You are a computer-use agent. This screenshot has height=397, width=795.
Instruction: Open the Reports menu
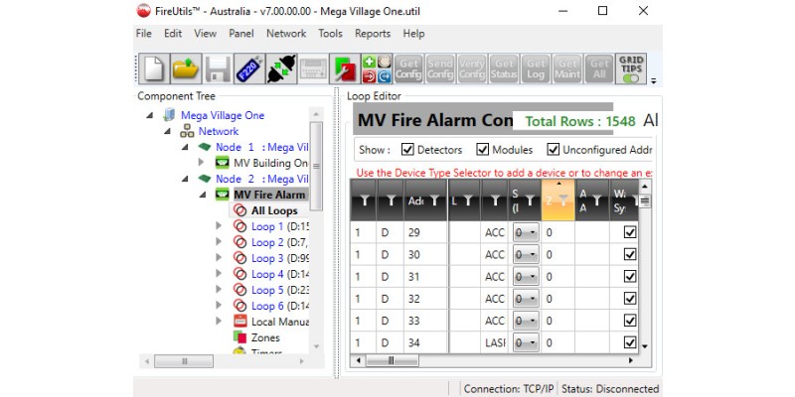pos(373,34)
